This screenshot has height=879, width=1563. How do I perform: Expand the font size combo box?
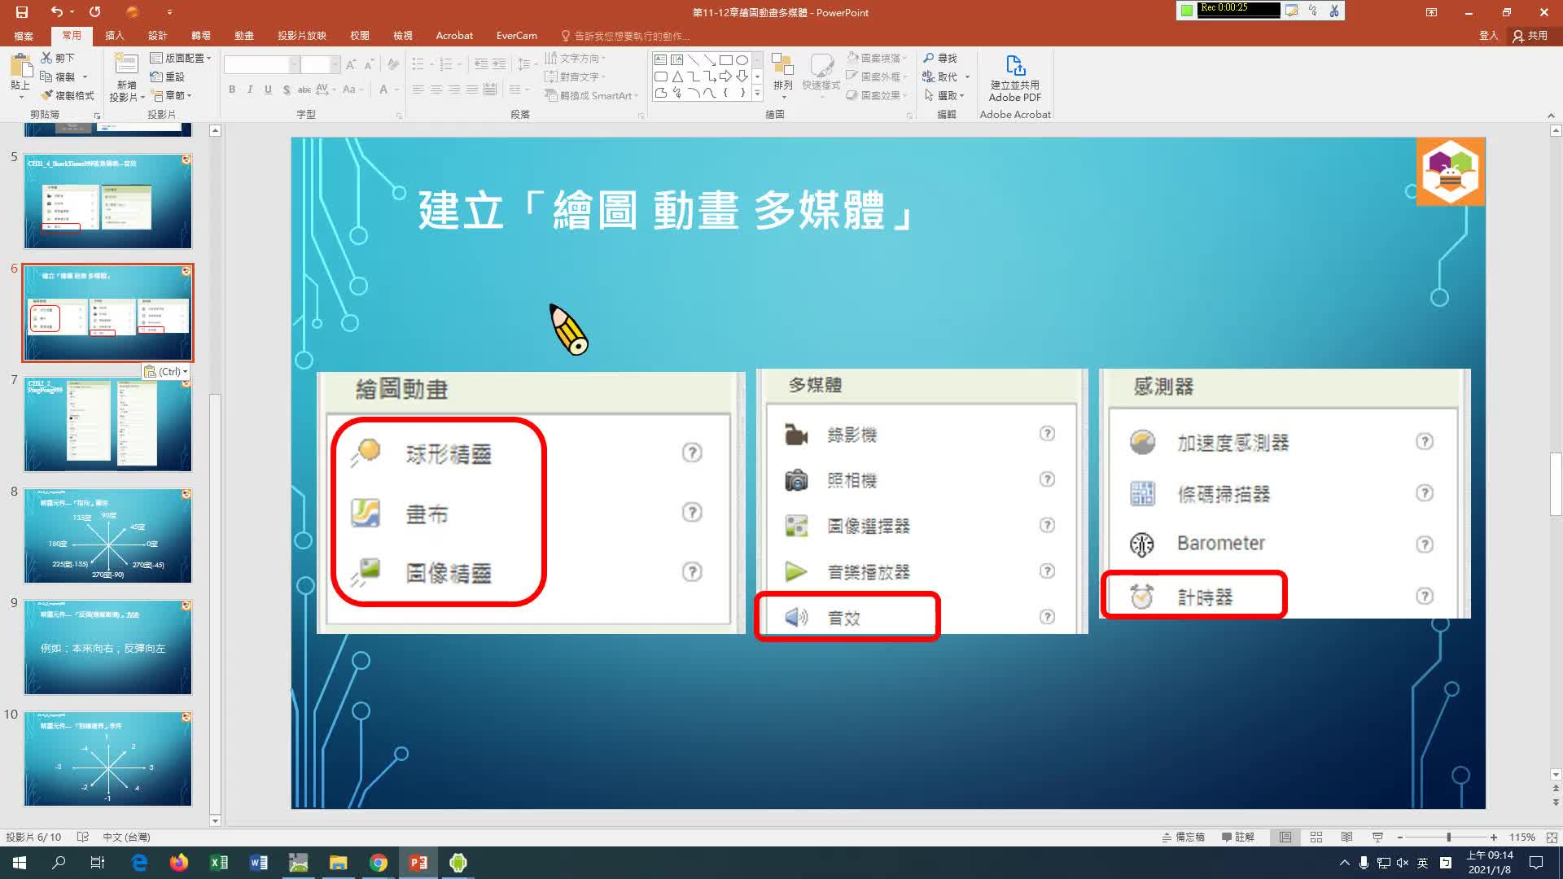[335, 64]
